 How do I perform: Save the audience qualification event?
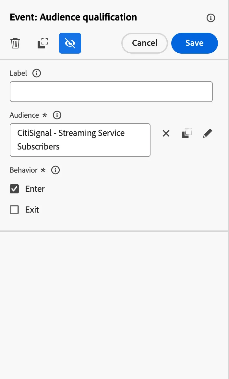coord(195,43)
